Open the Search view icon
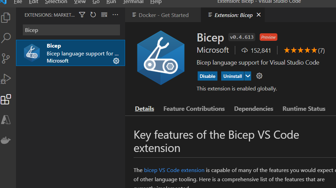Screen dimensions: 336x188 [x=6, y=38]
